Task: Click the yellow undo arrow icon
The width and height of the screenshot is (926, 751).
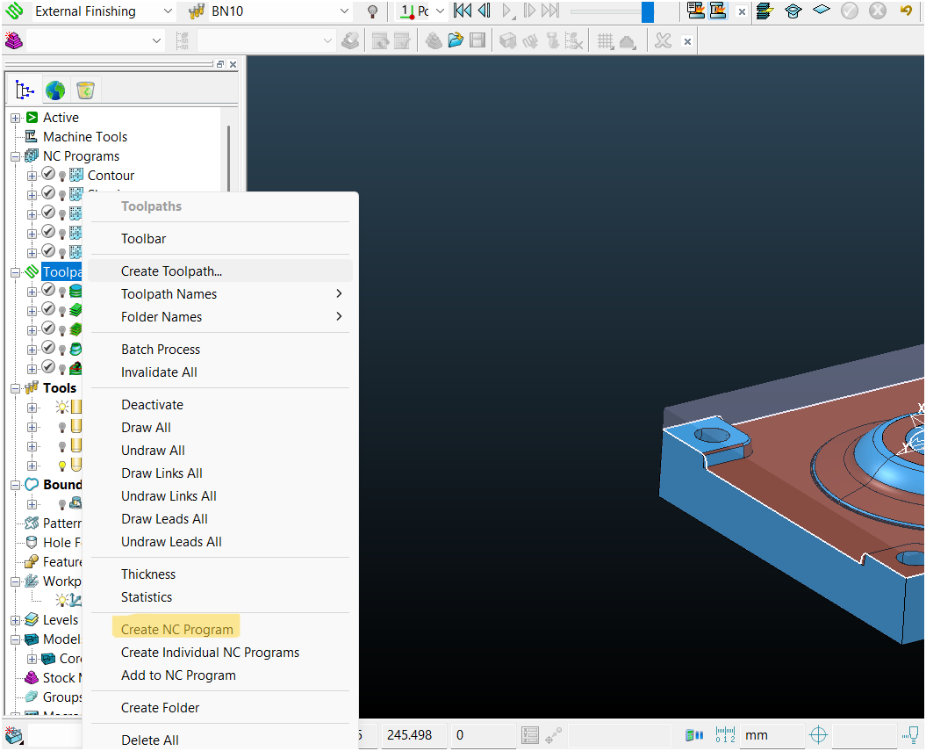Action: click(x=906, y=11)
